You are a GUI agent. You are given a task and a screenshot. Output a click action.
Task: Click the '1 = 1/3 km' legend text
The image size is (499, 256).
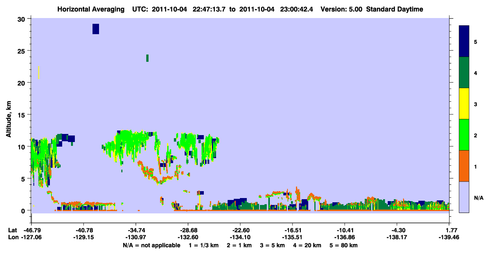pos(204,245)
